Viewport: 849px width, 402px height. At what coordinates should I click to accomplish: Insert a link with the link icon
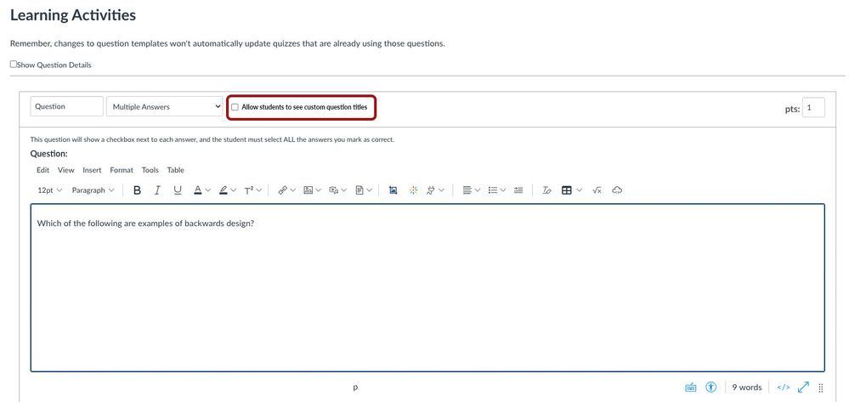[x=282, y=190]
